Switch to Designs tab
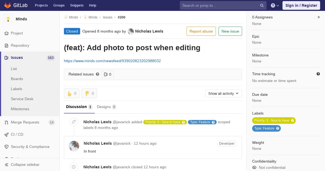Viewport: 325px width, 171px height. [107, 107]
